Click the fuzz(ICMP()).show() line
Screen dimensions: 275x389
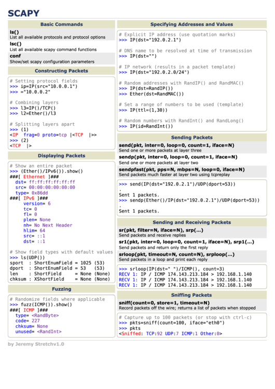tap(41, 305)
